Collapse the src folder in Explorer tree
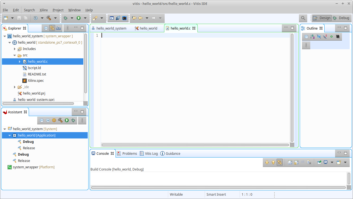Viewport: 353px width, 199px height. [x=15, y=55]
